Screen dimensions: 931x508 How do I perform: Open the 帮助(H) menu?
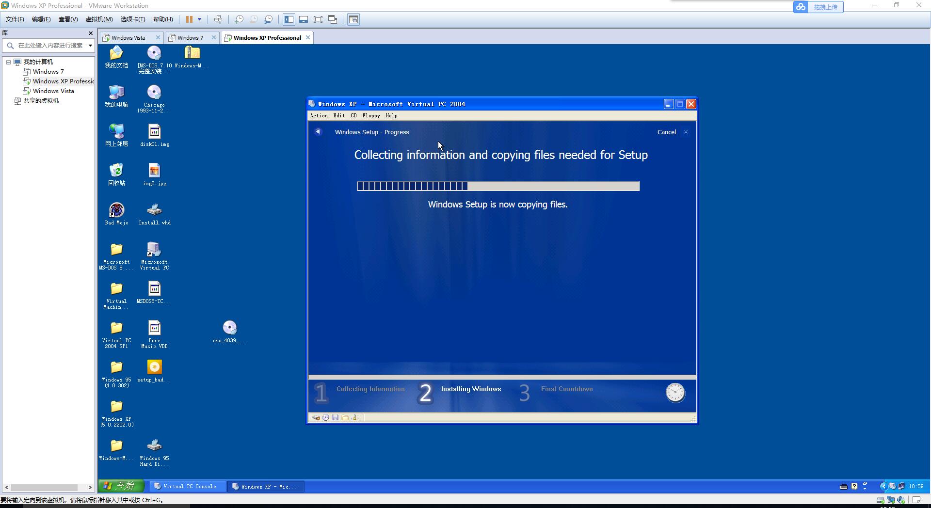point(163,19)
